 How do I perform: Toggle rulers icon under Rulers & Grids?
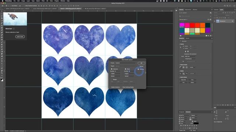(180, 67)
